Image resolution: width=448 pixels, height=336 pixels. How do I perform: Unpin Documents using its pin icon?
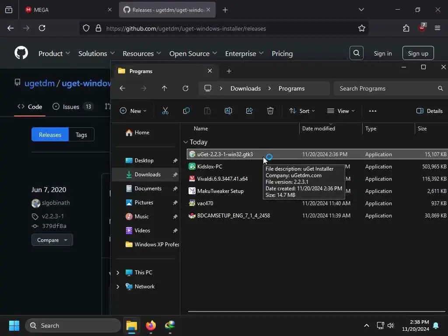(x=175, y=189)
